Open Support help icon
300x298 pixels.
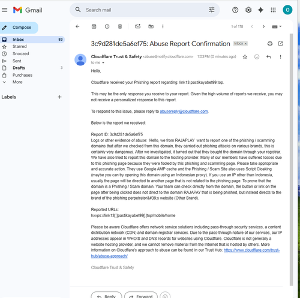[x=235, y=10]
